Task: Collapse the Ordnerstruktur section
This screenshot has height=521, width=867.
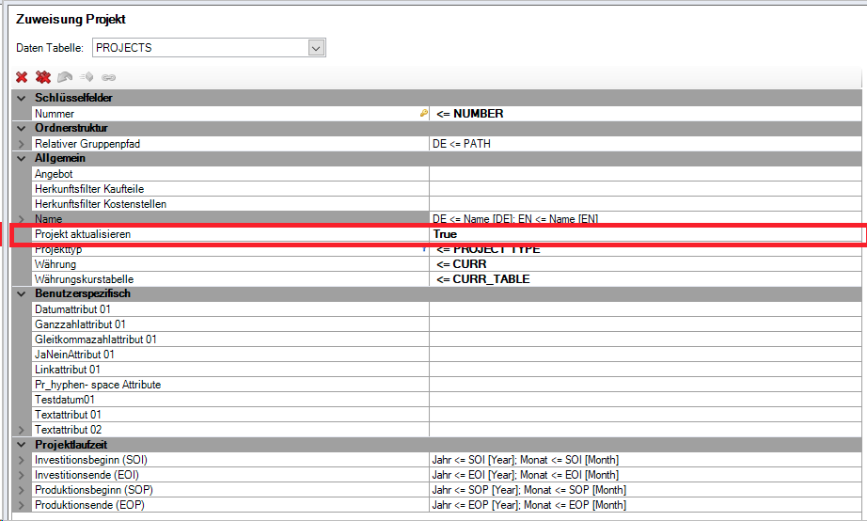Action: [22, 129]
